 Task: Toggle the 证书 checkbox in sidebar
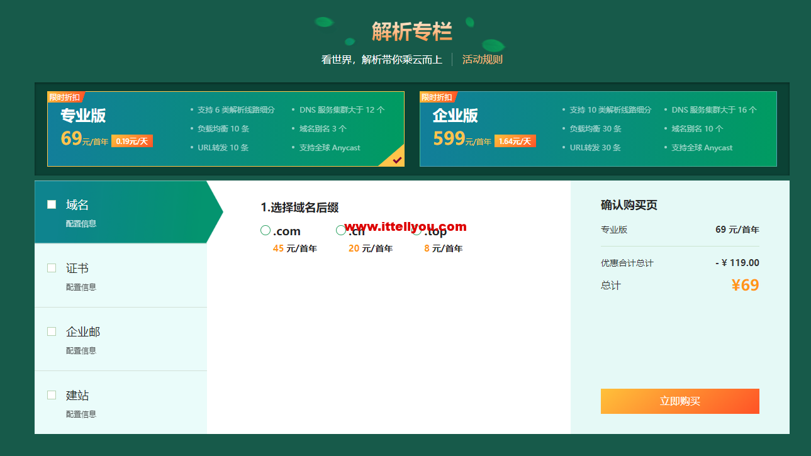tap(52, 268)
